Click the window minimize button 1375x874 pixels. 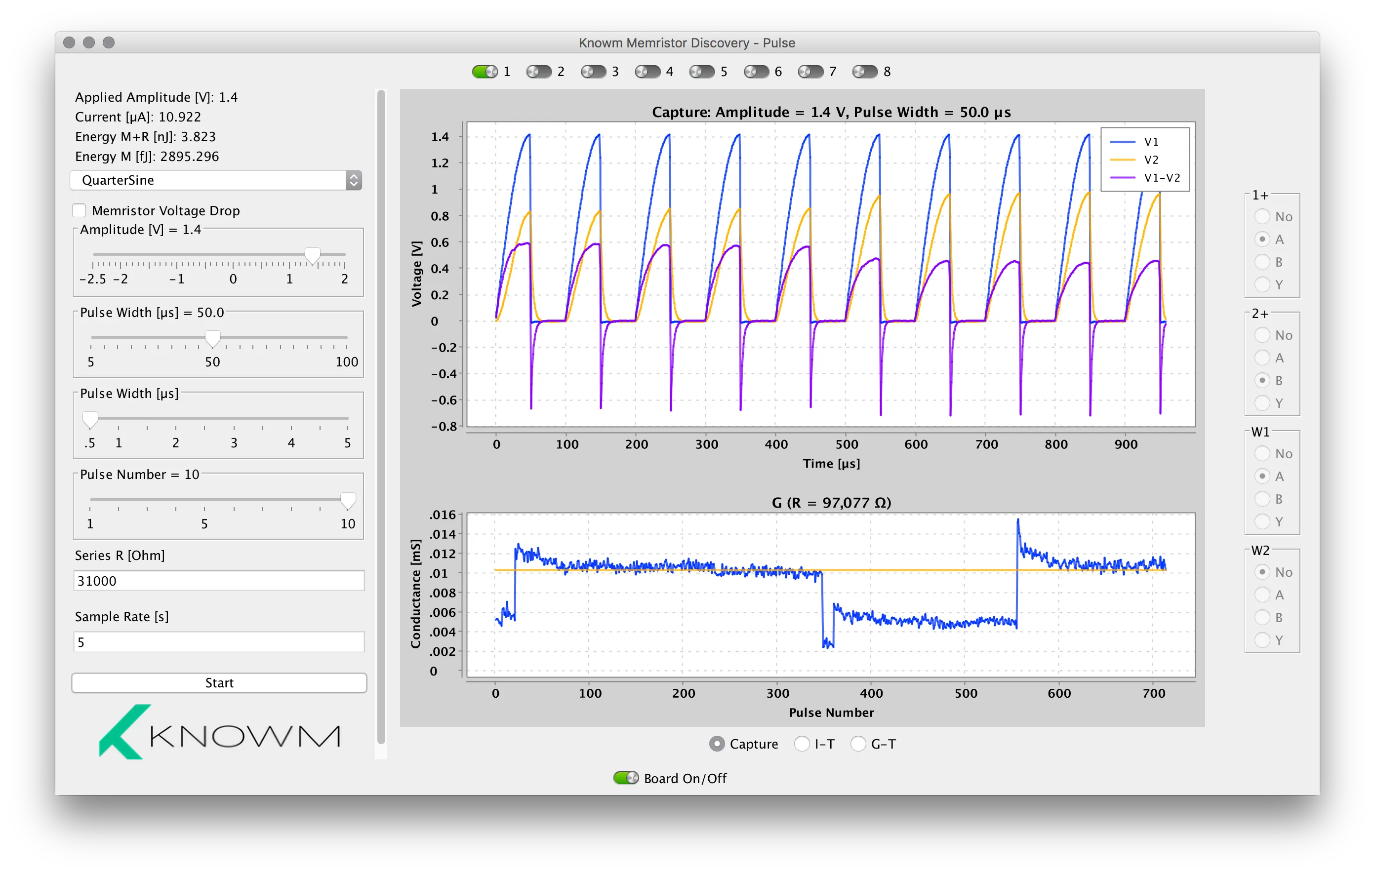(88, 43)
